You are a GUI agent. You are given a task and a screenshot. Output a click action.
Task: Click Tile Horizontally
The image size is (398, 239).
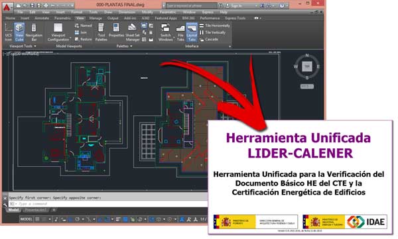click(x=214, y=26)
